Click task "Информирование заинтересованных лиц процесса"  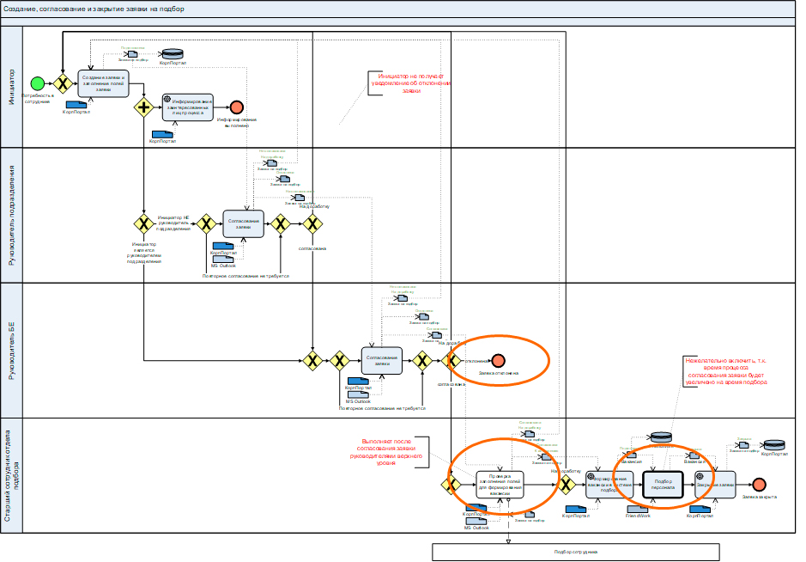click(x=187, y=107)
